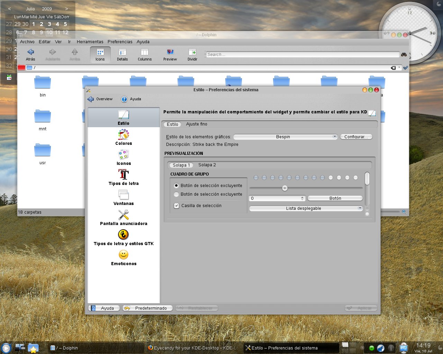Image resolution: width=443 pixels, height=354 pixels.
Task: Open Herramientas menu in Dolphin
Action: pos(90,42)
